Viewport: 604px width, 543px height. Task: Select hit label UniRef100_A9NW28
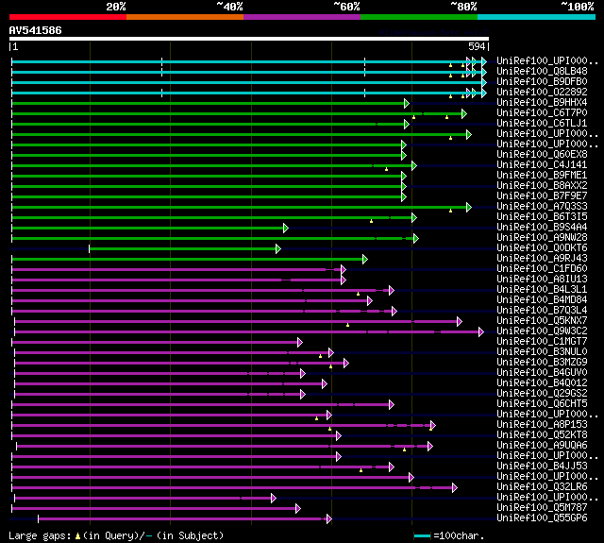[x=542, y=238]
